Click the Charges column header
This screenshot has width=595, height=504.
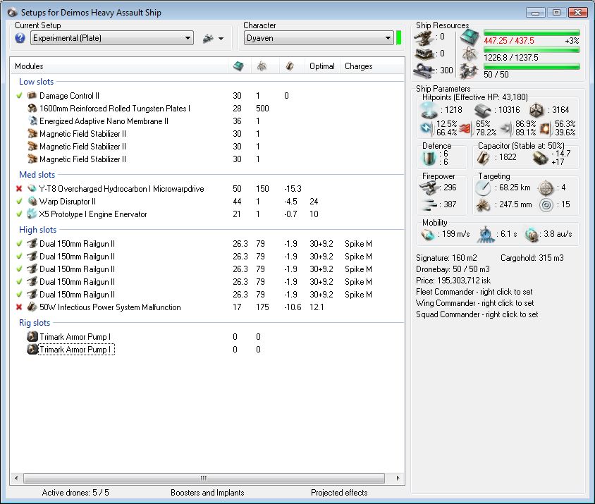[x=359, y=66]
